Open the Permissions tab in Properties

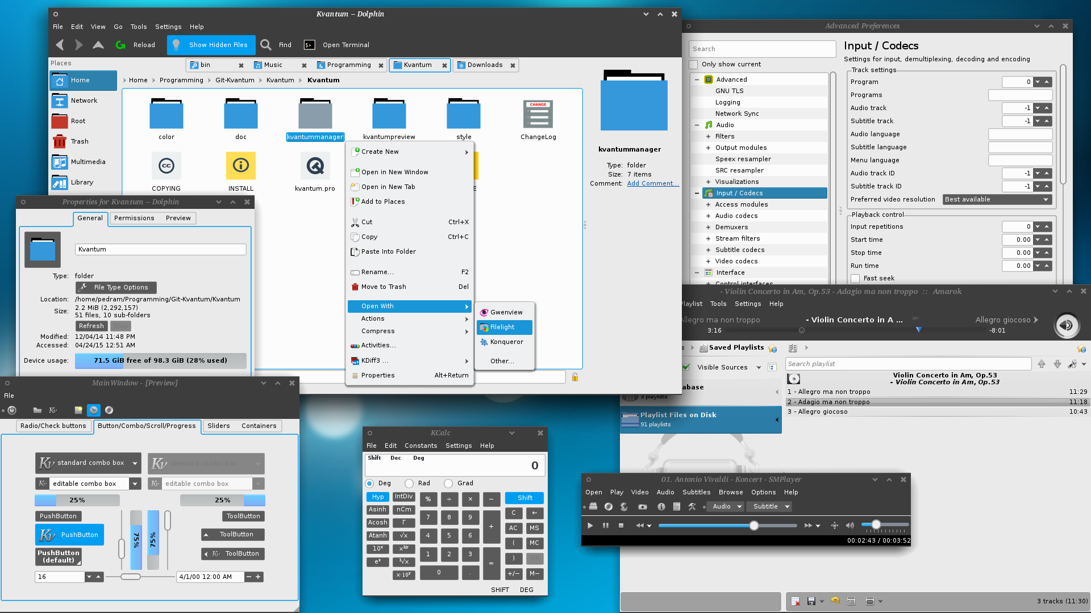[134, 218]
